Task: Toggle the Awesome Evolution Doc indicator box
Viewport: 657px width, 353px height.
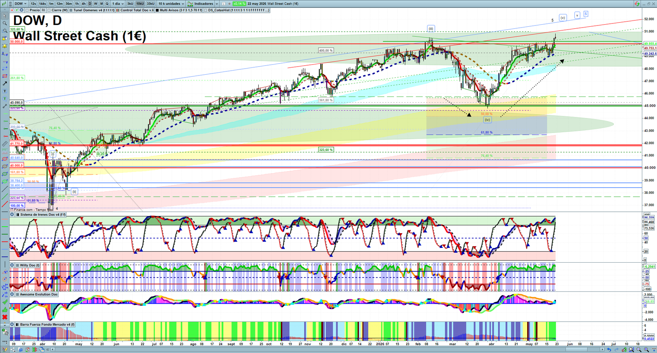Action: (x=17, y=294)
